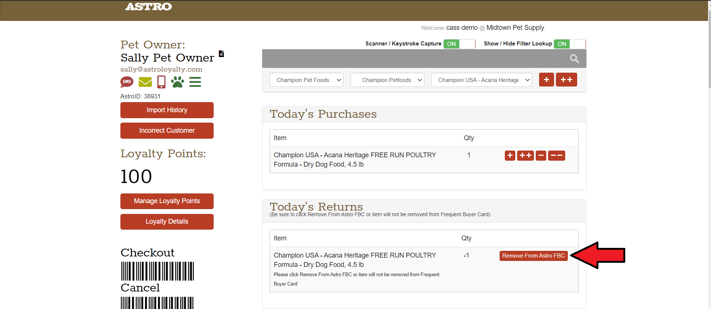Click the cass demo user name
The image size is (711, 309).
pyautogui.click(x=462, y=28)
